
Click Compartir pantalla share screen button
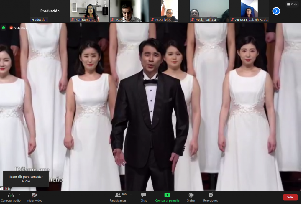click(167, 197)
